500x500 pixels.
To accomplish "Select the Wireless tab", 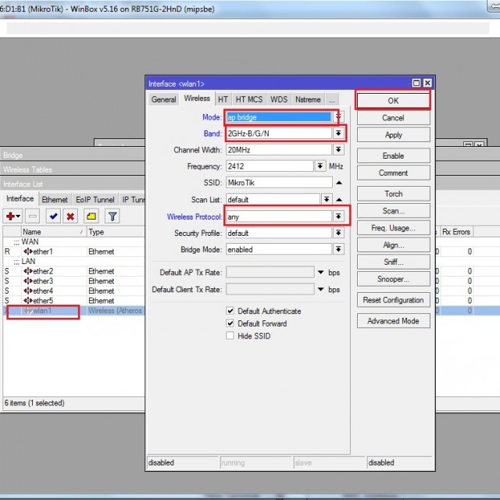I will point(197,98).
